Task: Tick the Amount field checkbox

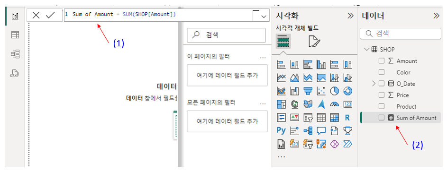Action: (x=382, y=61)
